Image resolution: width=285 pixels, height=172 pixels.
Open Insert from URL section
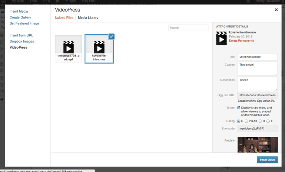pyautogui.click(x=21, y=35)
